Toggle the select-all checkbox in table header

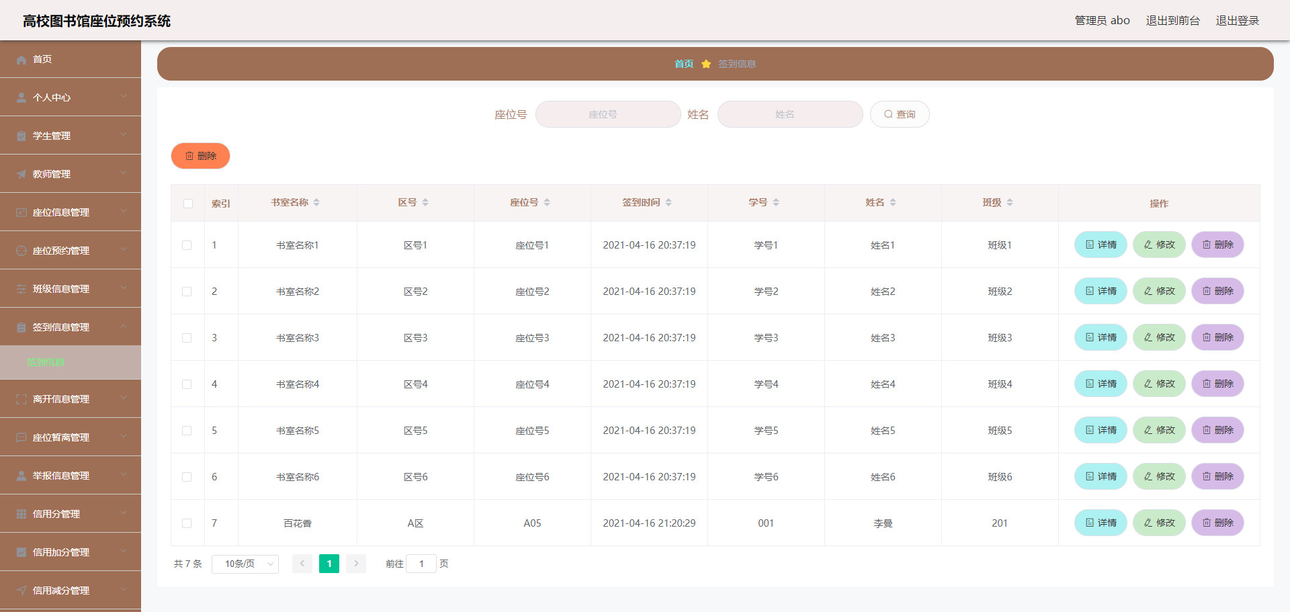pos(188,204)
